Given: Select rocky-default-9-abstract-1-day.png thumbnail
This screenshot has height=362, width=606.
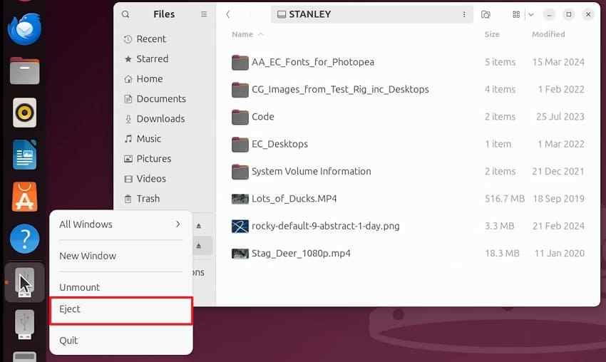Looking at the screenshot, I should [x=240, y=226].
